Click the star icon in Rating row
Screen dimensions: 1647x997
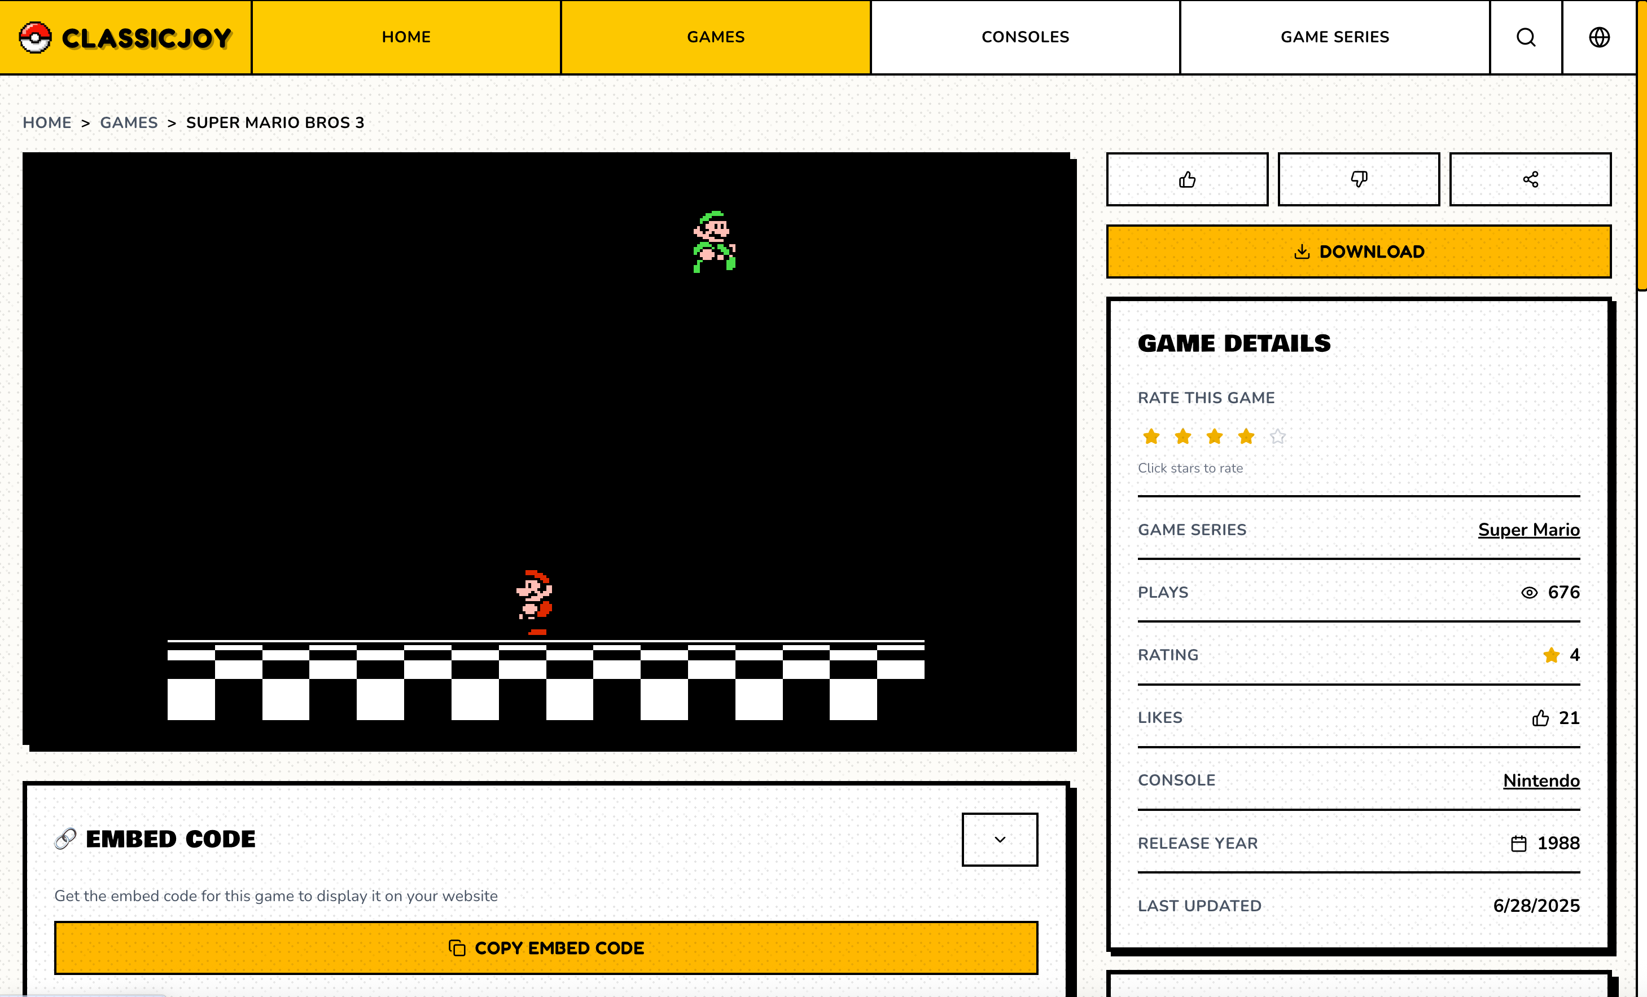click(x=1552, y=655)
